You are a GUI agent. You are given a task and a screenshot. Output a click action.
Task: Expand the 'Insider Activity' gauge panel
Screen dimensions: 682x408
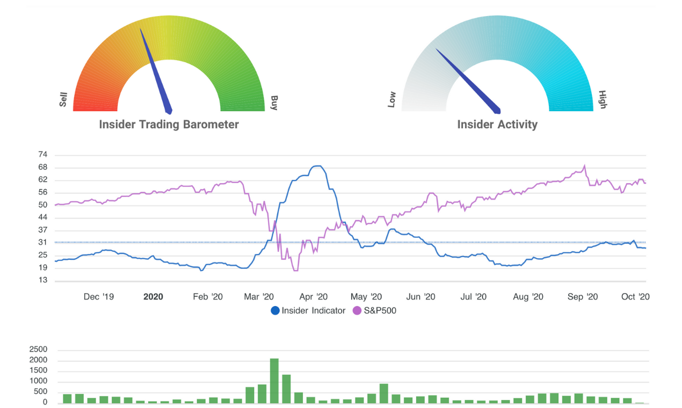pos(497,124)
